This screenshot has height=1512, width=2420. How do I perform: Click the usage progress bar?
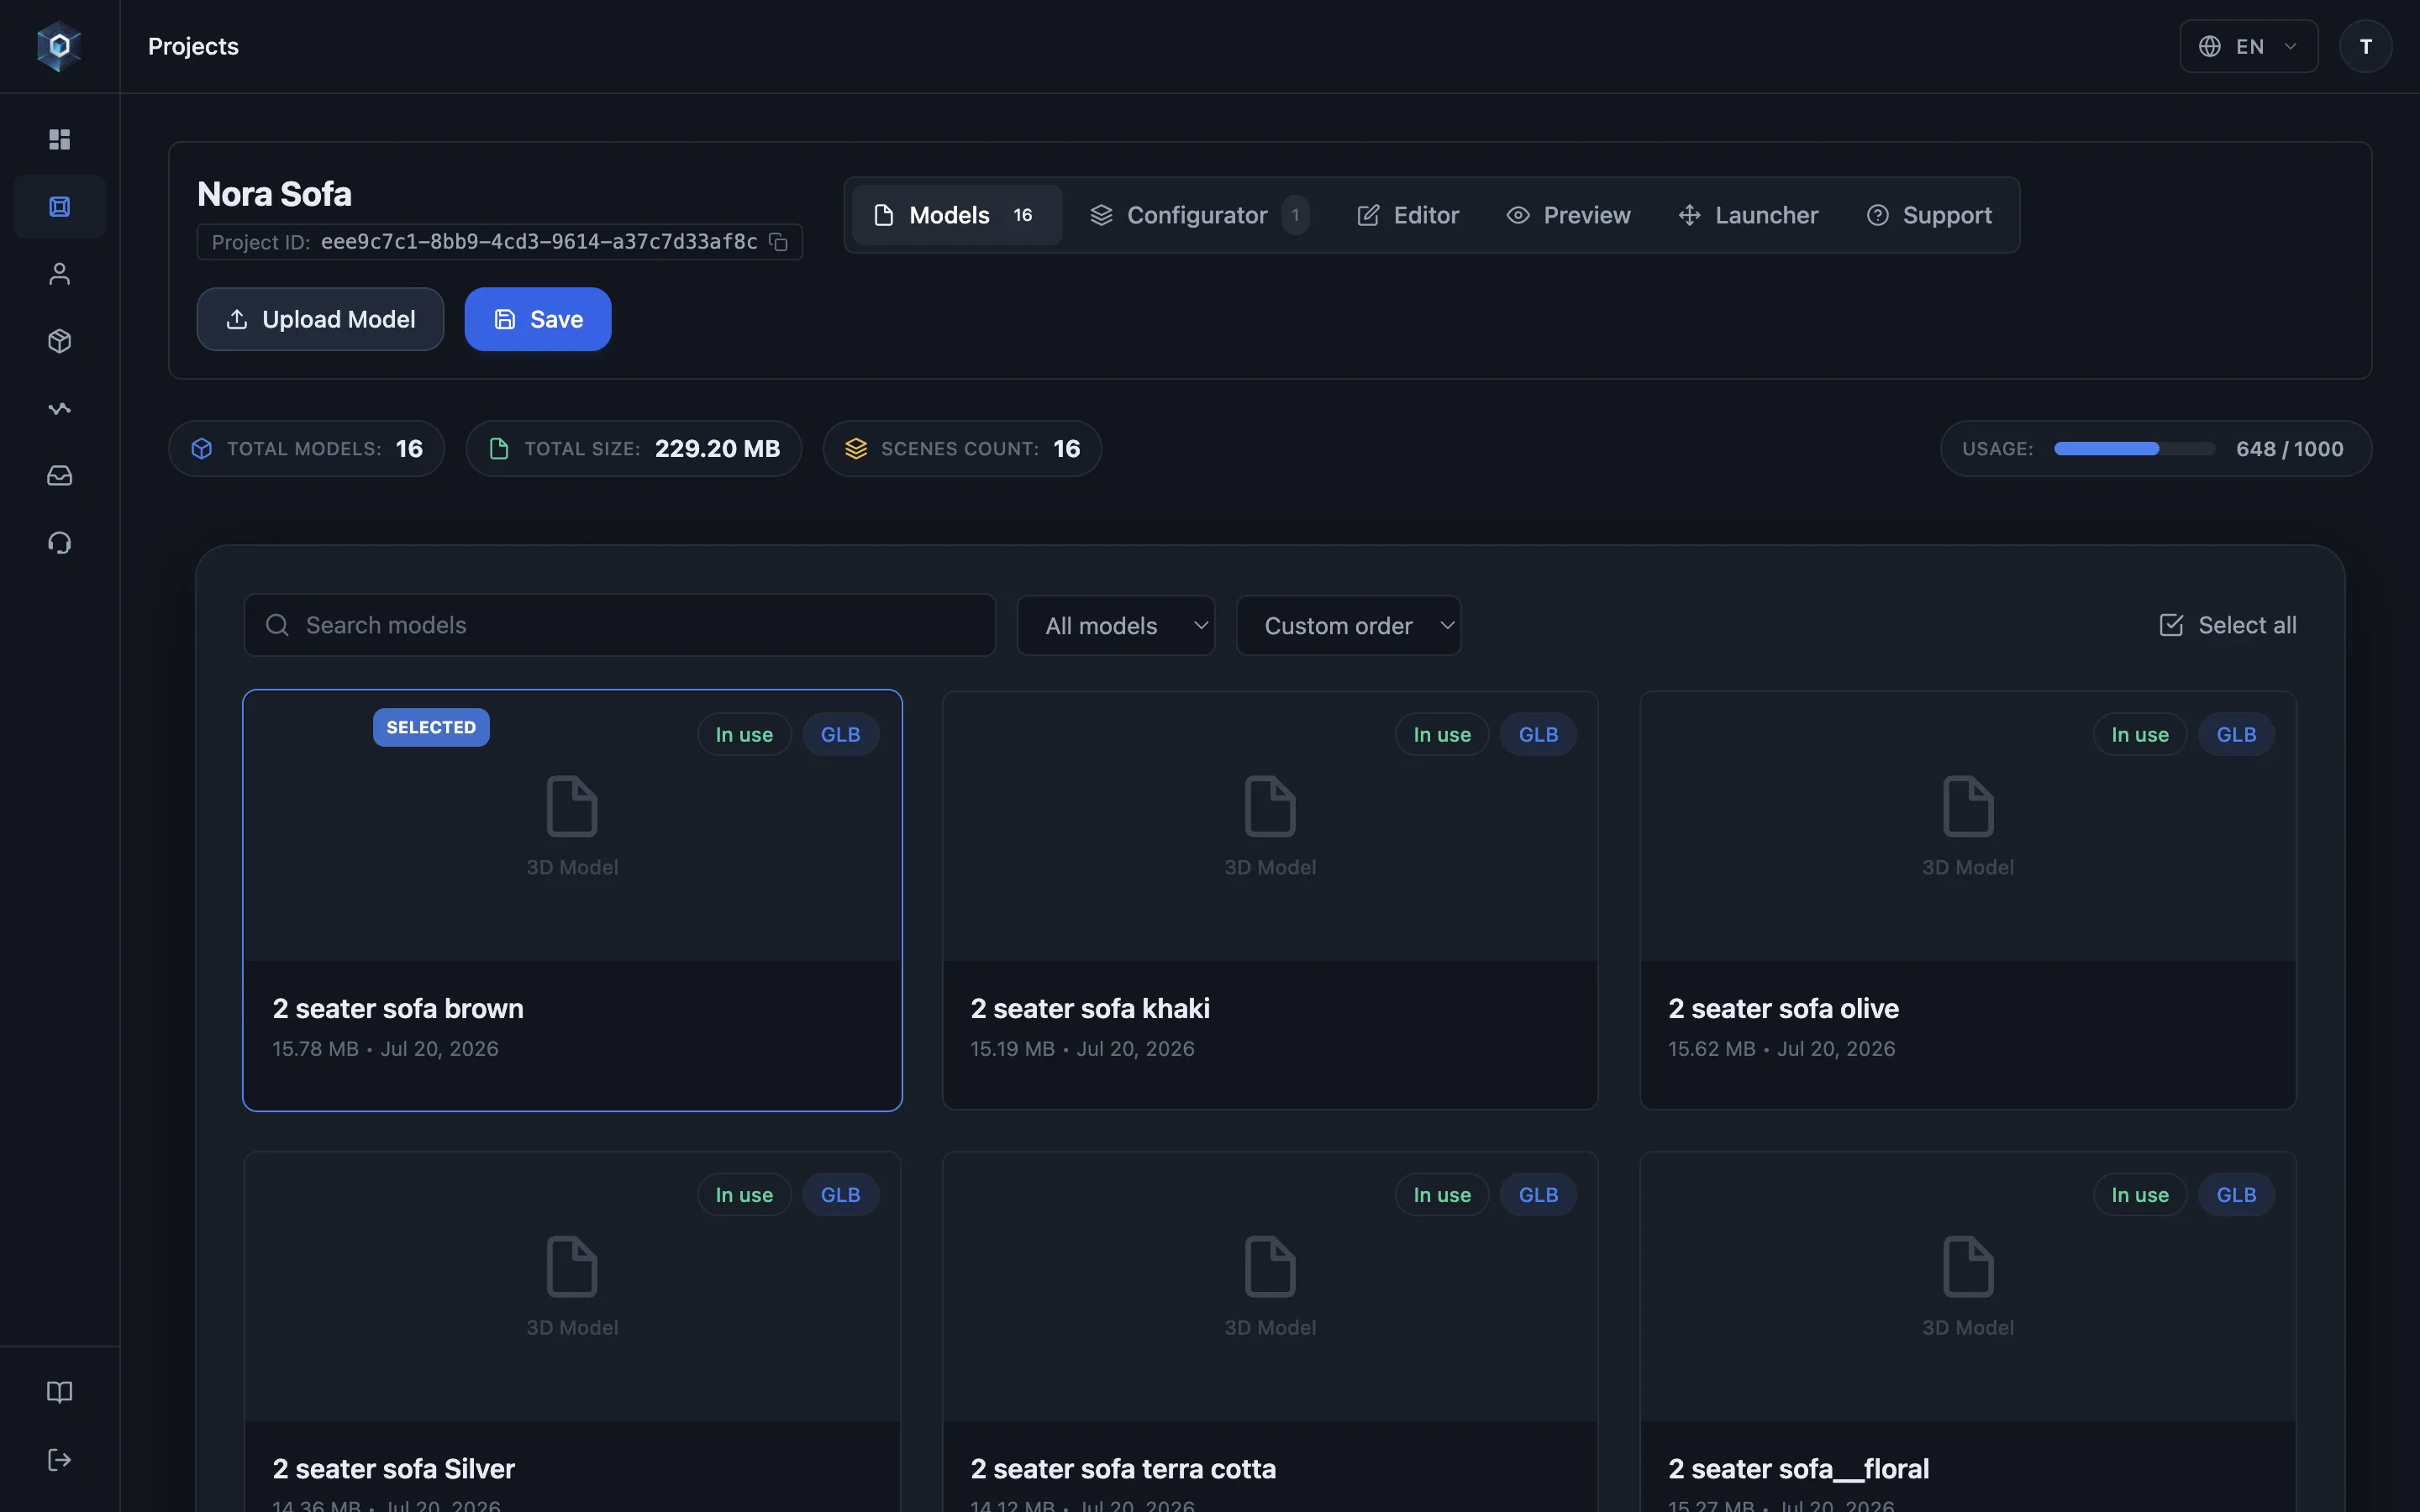click(x=2134, y=449)
